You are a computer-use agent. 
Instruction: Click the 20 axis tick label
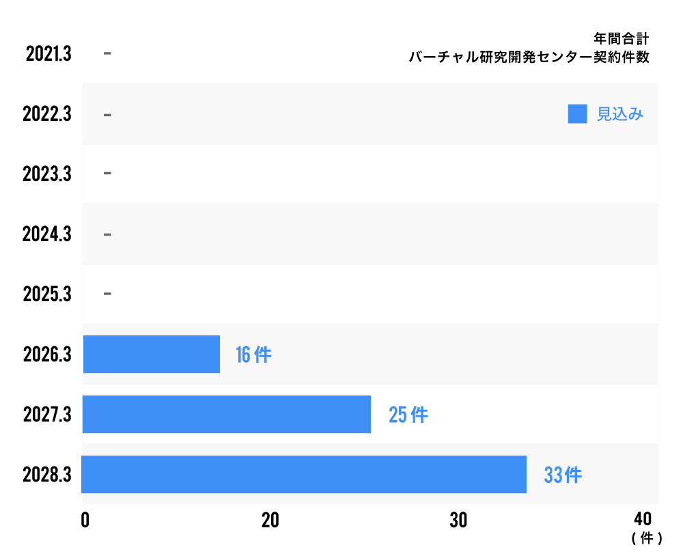click(x=270, y=520)
